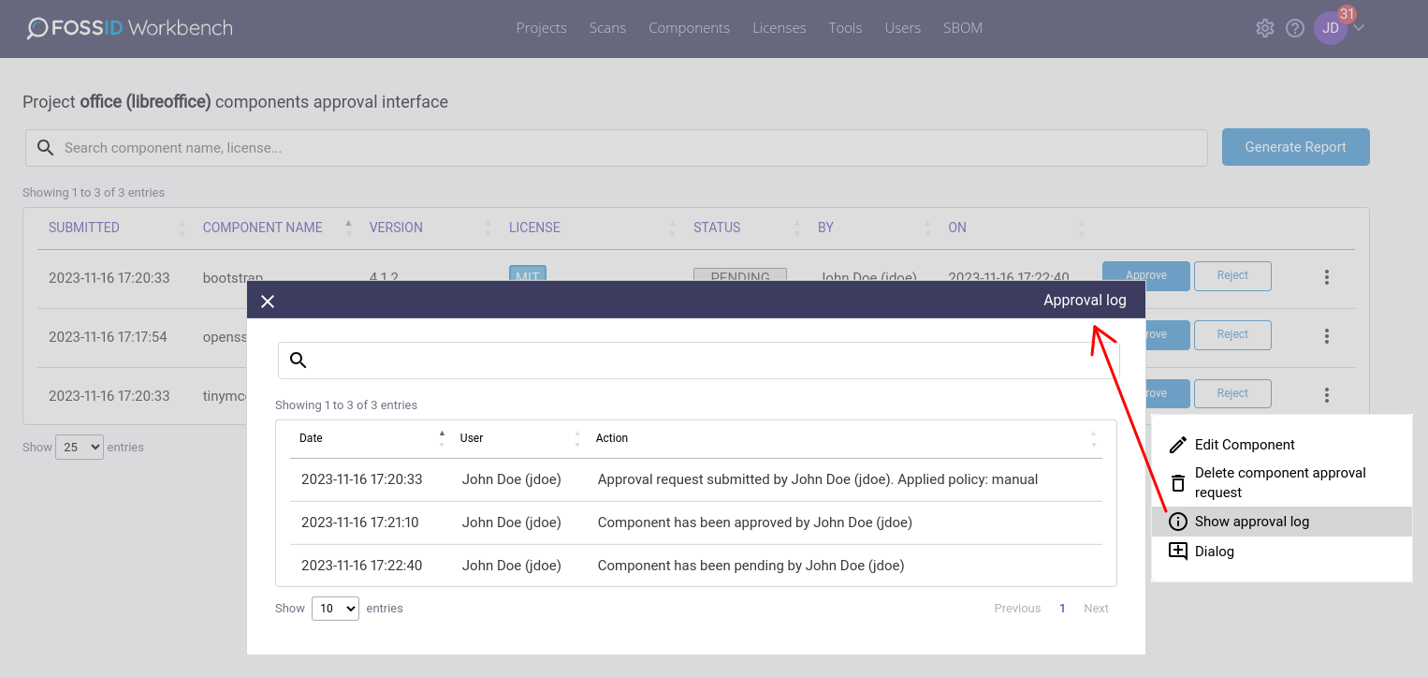1428x677 pixels.
Task: Click the Generate Report button
Action: tap(1296, 147)
